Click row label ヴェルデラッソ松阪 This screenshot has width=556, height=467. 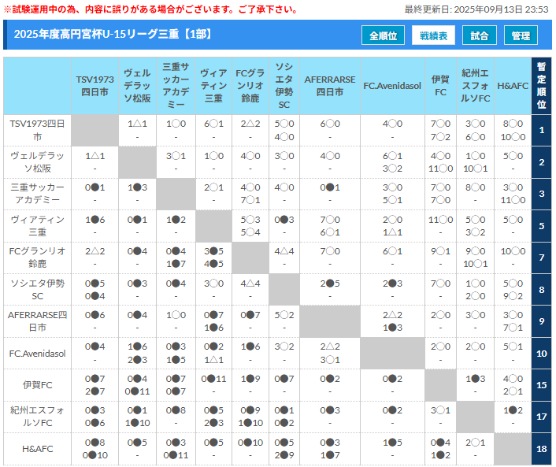[37, 162]
